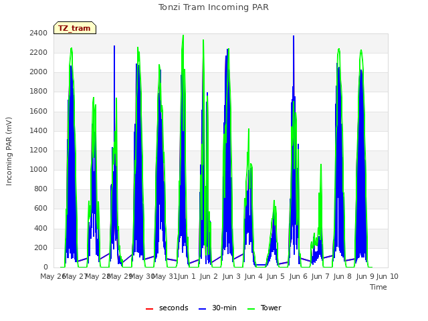Click the Time axis label

pyautogui.click(x=379, y=287)
